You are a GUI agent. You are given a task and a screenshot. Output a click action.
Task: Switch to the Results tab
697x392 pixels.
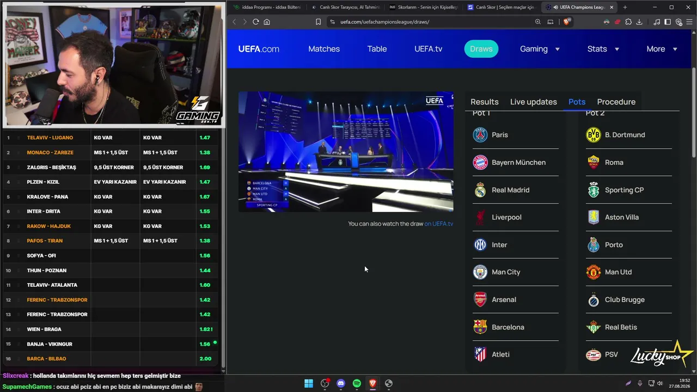pos(485,102)
